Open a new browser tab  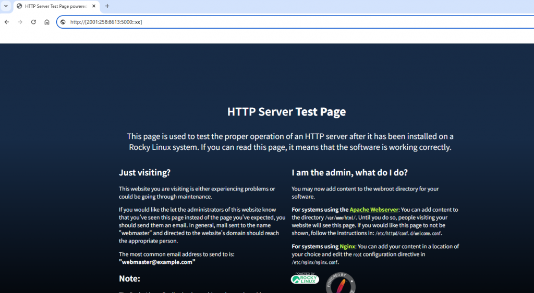click(107, 6)
